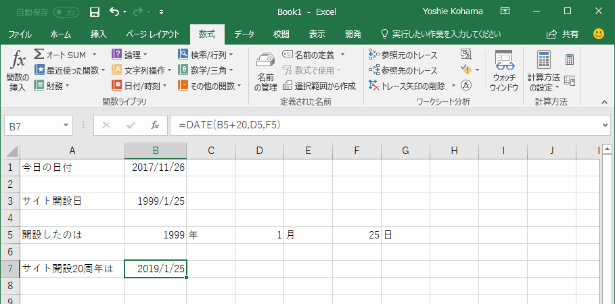Viewport: 615px width, 304px height.
Task: Open the 名前の管理 Name Manager
Action: click(x=265, y=73)
